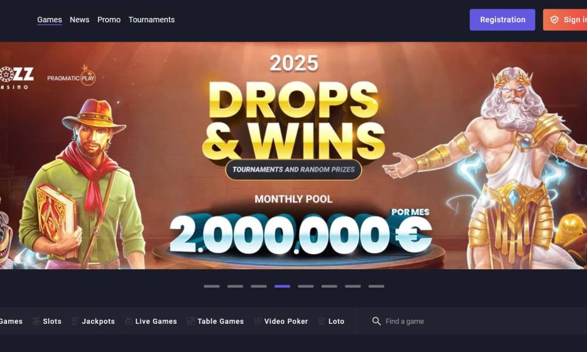This screenshot has height=352, width=587.
Task: Go to the Promo page
Action: 109,19
